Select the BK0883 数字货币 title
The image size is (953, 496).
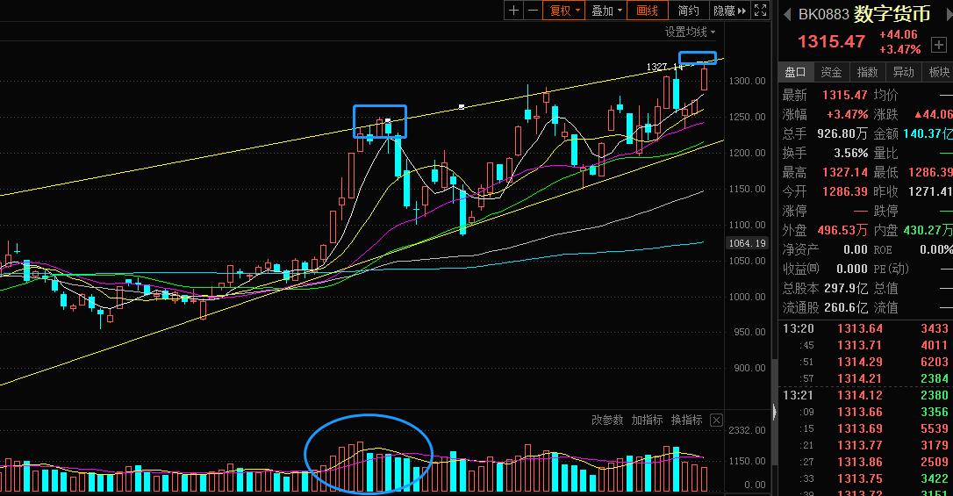pyautogui.click(x=864, y=14)
